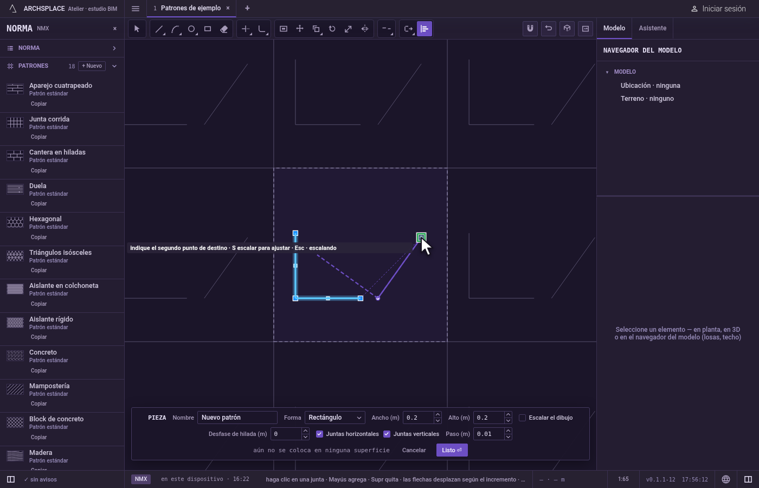Add a new document tab

(247, 8)
